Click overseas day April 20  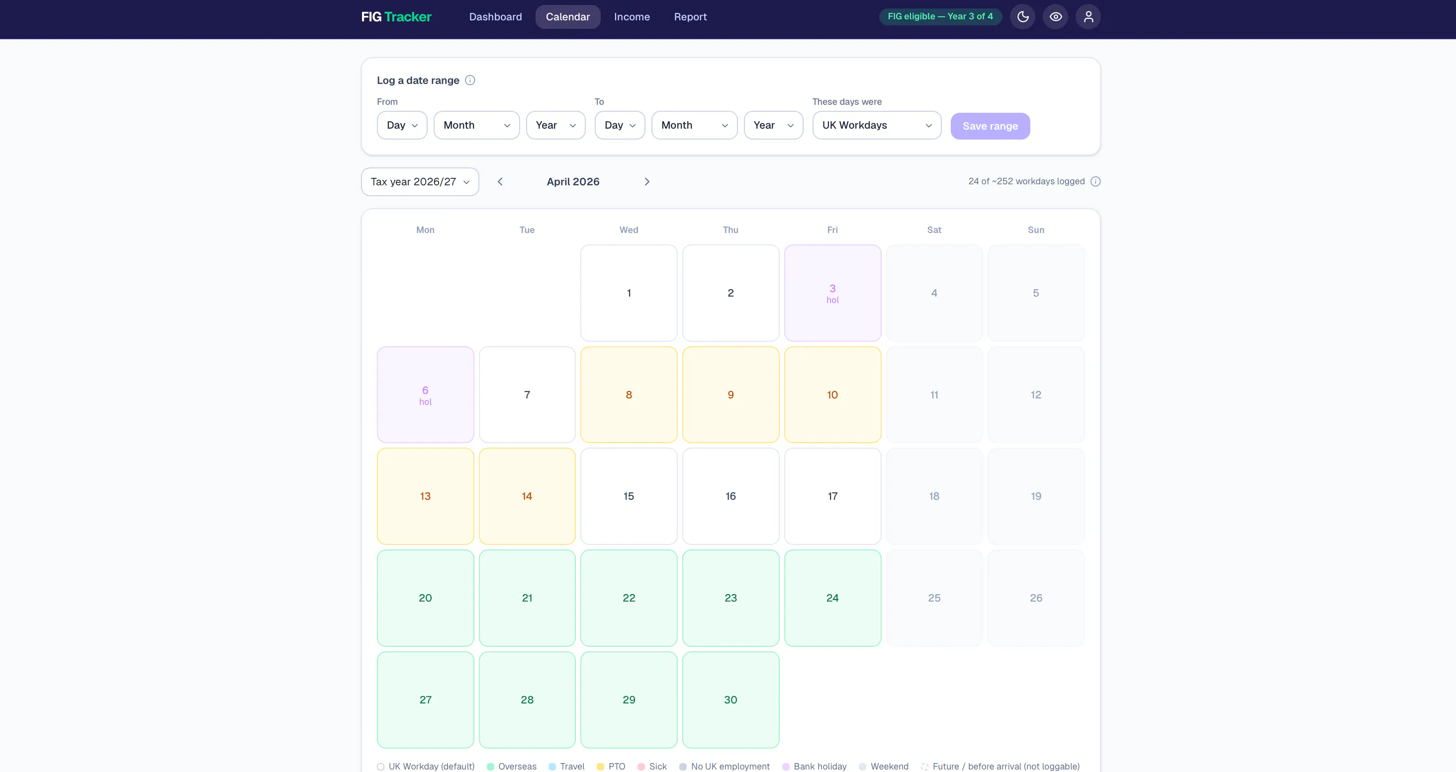coord(425,598)
